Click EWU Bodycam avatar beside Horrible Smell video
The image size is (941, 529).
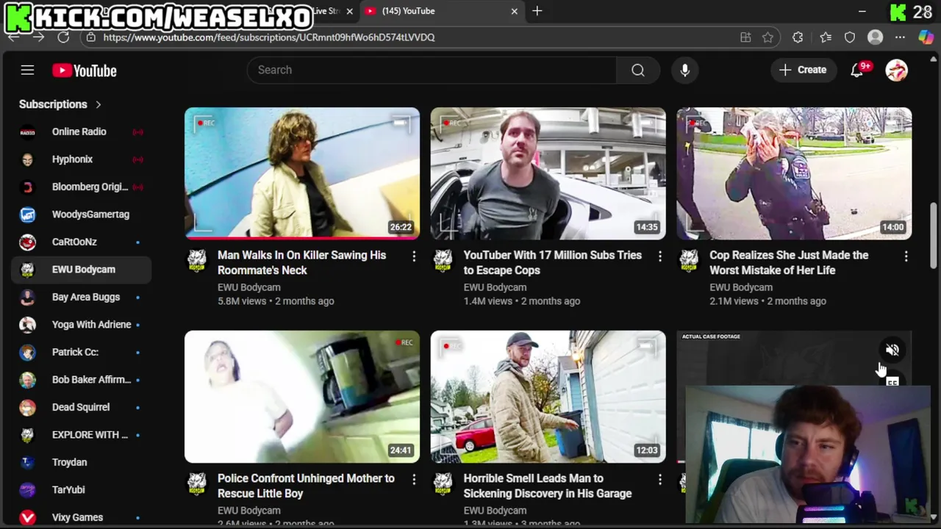click(x=443, y=483)
